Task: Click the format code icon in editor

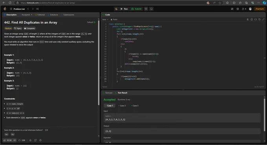Action: coord(248,20)
